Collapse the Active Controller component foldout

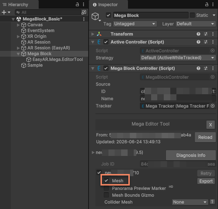(93, 42)
